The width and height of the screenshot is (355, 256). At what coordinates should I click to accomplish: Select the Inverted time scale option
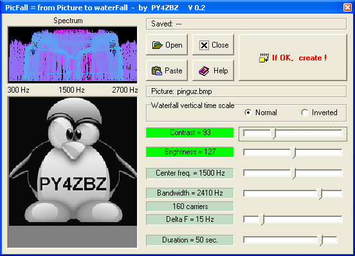click(305, 113)
